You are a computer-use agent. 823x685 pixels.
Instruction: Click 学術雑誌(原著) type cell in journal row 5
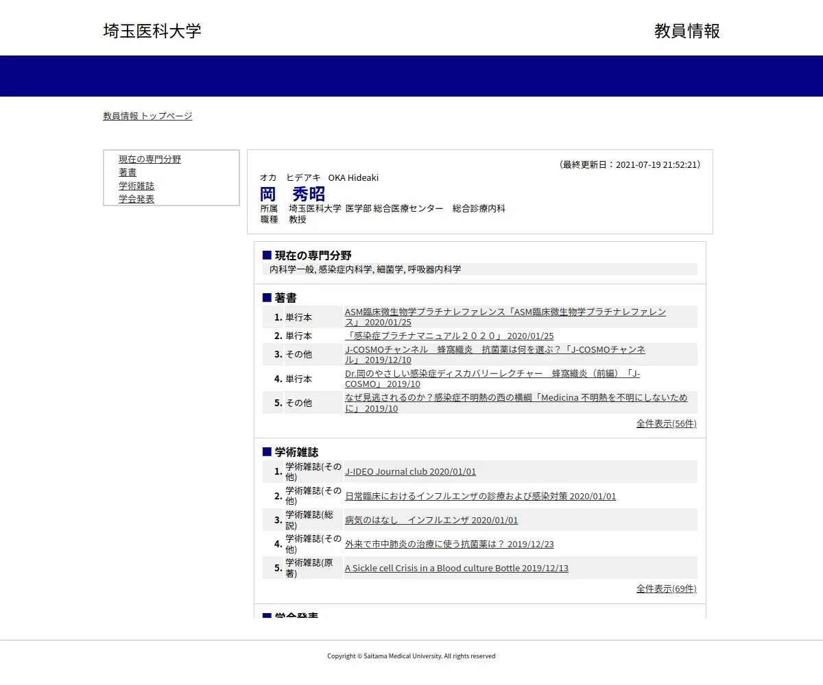click(x=313, y=568)
